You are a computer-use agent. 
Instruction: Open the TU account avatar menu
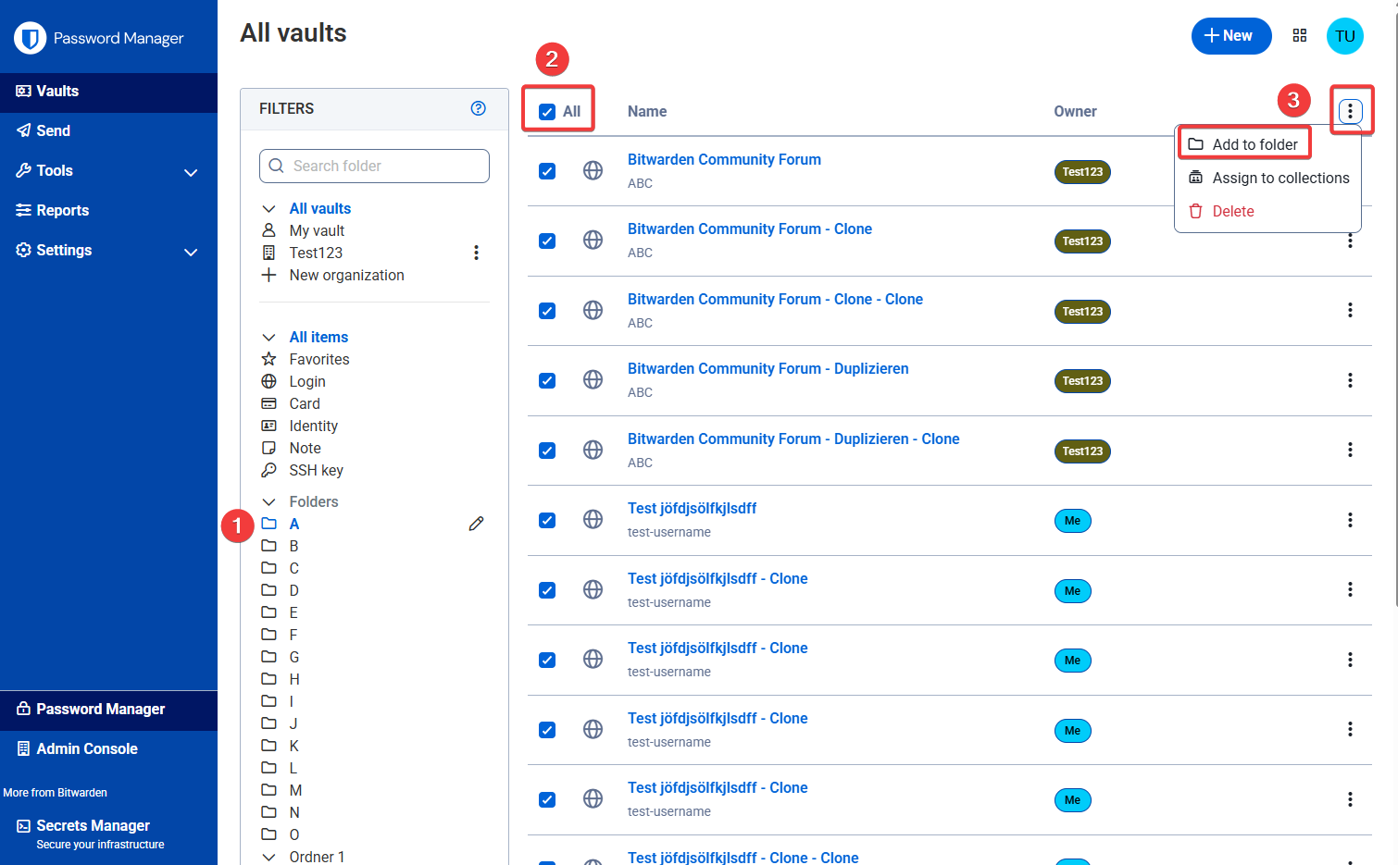pyautogui.click(x=1344, y=36)
